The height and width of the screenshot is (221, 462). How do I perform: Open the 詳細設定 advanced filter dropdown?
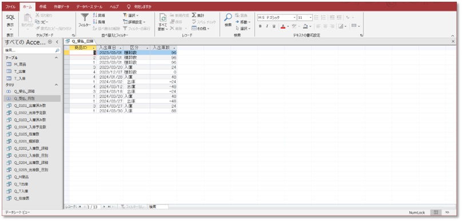click(134, 22)
